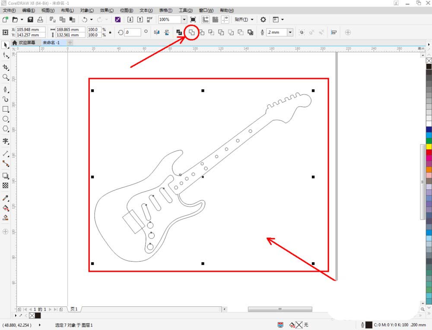Select the Smart Fill tool
The height and width of the screenshot is (330, 432).
(x=6, y=218)
